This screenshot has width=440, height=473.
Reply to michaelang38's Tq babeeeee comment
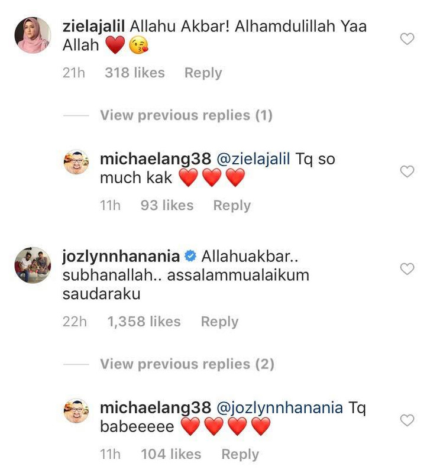tap(240, 455)
